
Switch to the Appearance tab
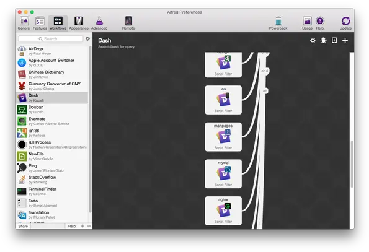pos(79,24)
